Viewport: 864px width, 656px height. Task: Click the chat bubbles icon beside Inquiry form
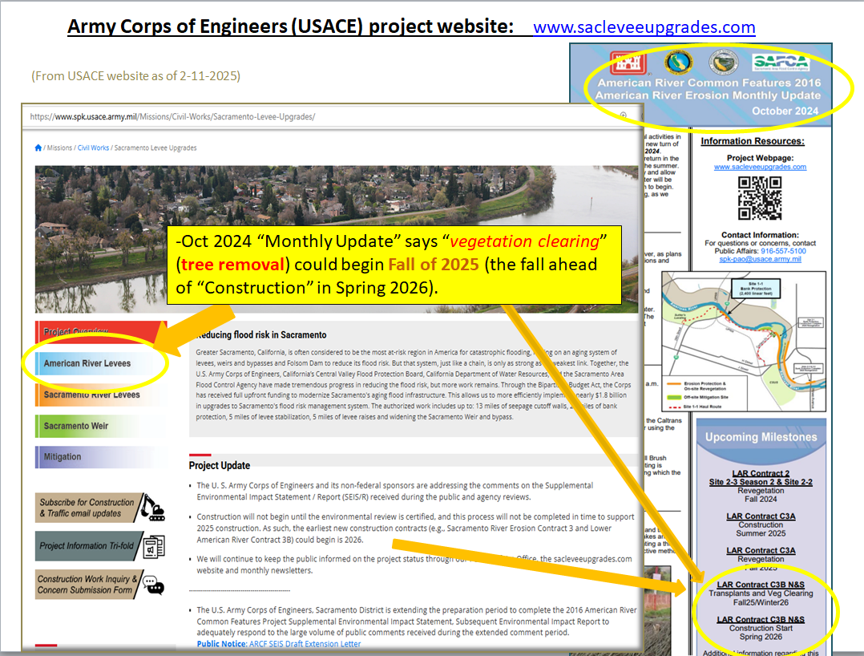[x=153, y=585]
